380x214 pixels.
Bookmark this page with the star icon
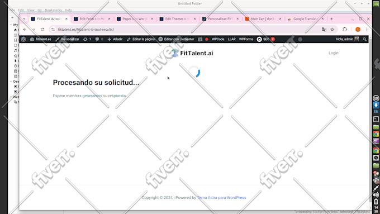[332, 29]
